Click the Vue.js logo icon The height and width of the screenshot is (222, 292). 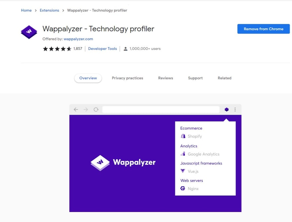pos(183,171)
